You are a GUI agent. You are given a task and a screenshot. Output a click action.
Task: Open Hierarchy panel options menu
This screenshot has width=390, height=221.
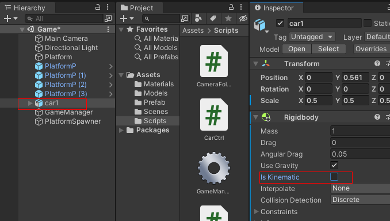[x=108, y=7]
